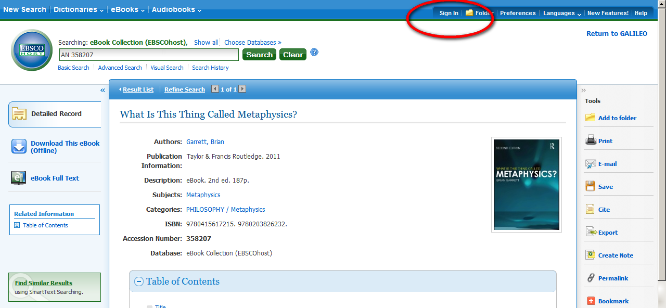Click the Metaphysics book cover thumbnail
Image resolution: width=666 pixels, height=308 pixels.
527,184
